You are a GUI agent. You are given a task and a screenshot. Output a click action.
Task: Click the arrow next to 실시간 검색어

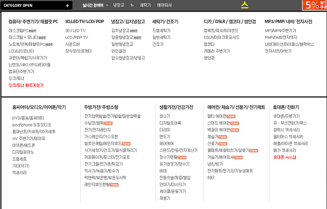[x=107, y=5]
